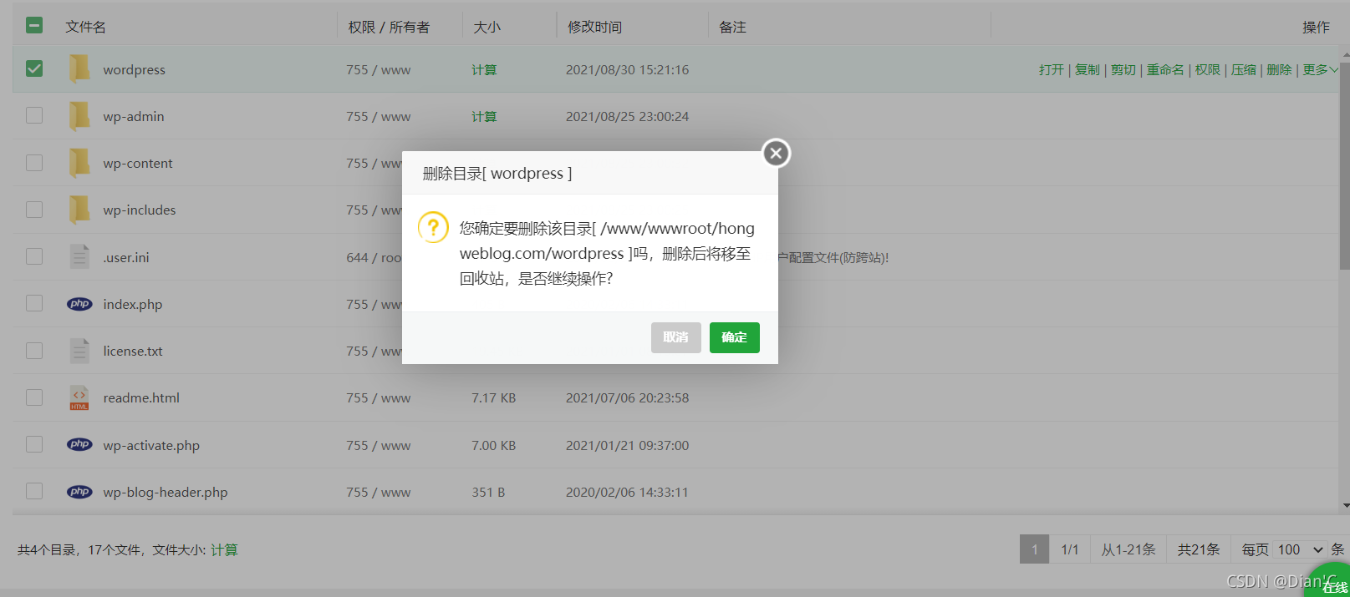
Task: Calculate total file size in footer
Action: coord(224,549)
